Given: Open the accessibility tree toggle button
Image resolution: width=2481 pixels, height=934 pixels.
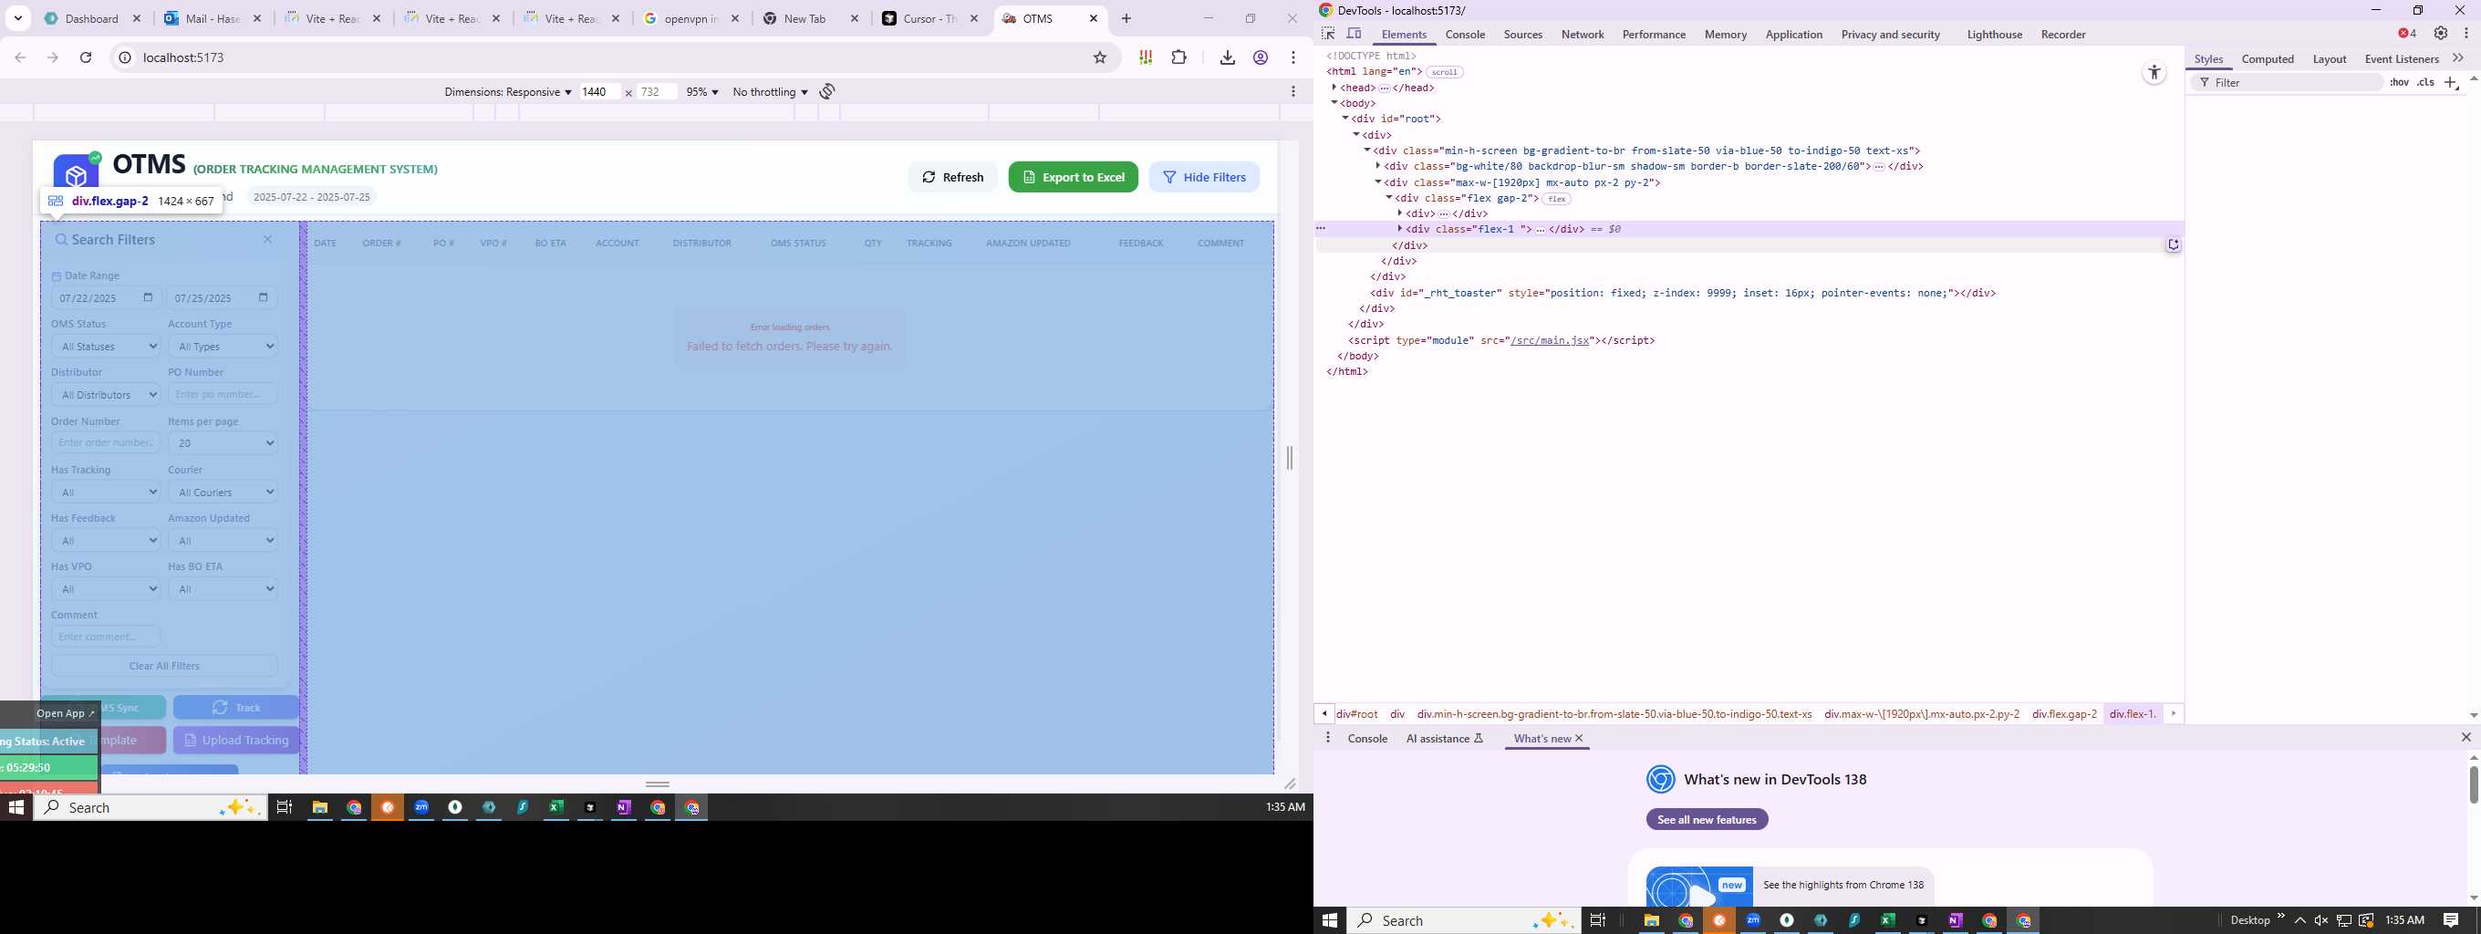Looking at the screenshot, I should [2154, 73].
